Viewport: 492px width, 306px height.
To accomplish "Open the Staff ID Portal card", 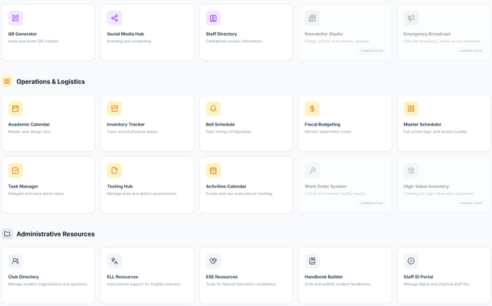I will [443, 275].
